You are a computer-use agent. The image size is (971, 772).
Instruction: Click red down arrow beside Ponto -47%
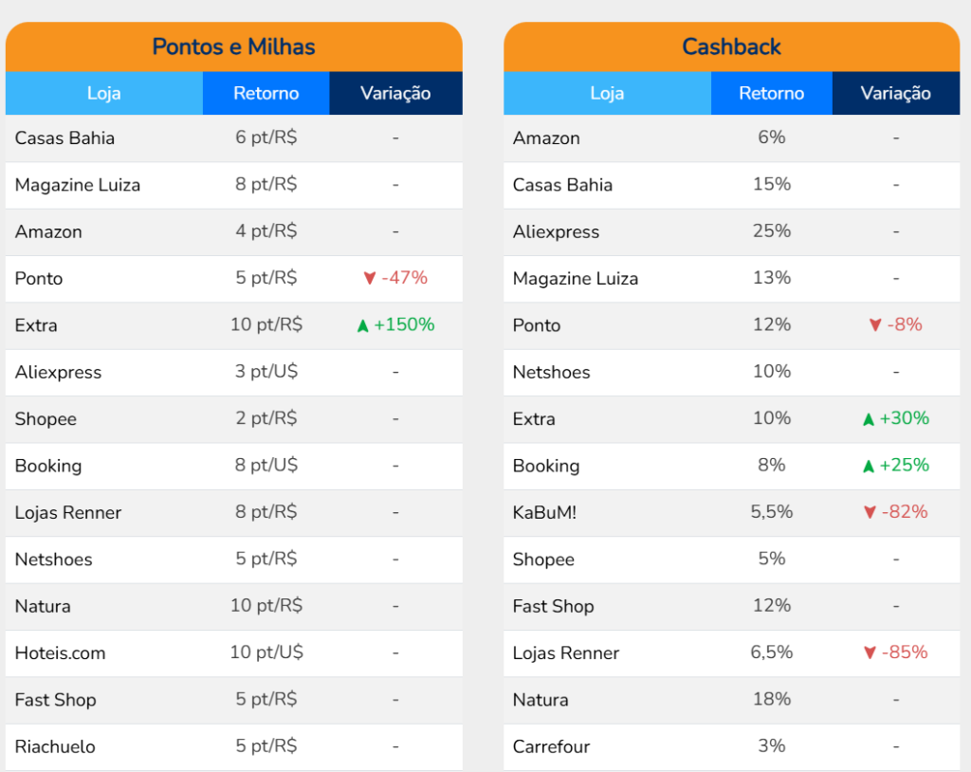point(370,279)
